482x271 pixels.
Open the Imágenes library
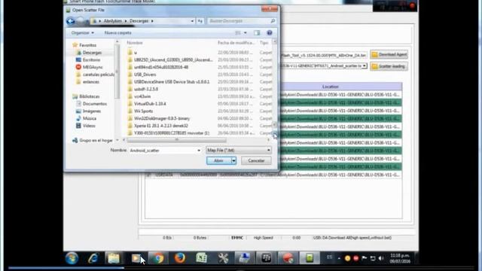92,111
